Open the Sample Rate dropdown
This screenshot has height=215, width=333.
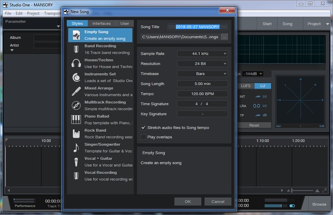tap(202, 53)
